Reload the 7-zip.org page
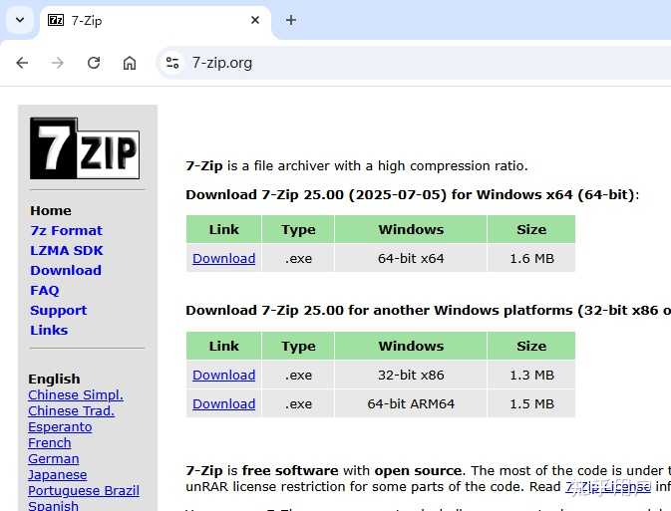The width and height of the screenshot is (671, 511). 94,63
